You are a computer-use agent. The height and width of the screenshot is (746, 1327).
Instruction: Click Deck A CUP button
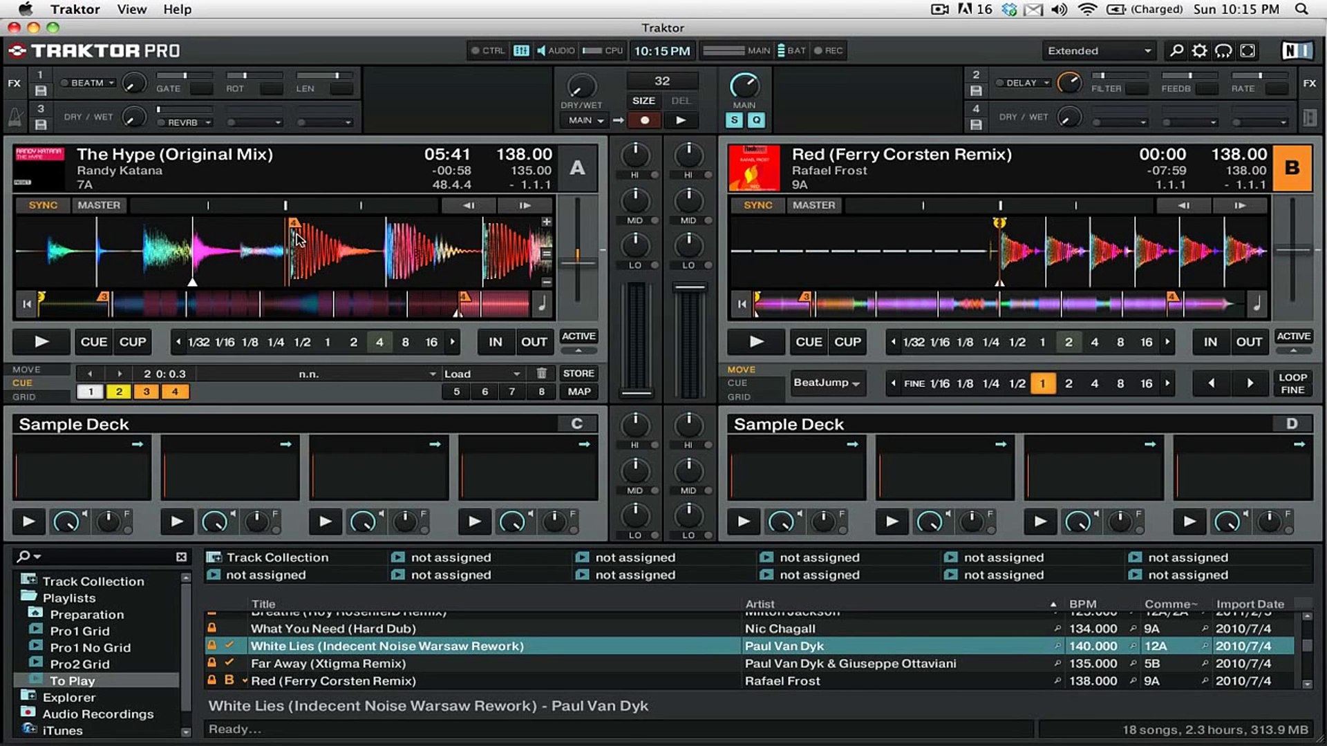point(133,341)
